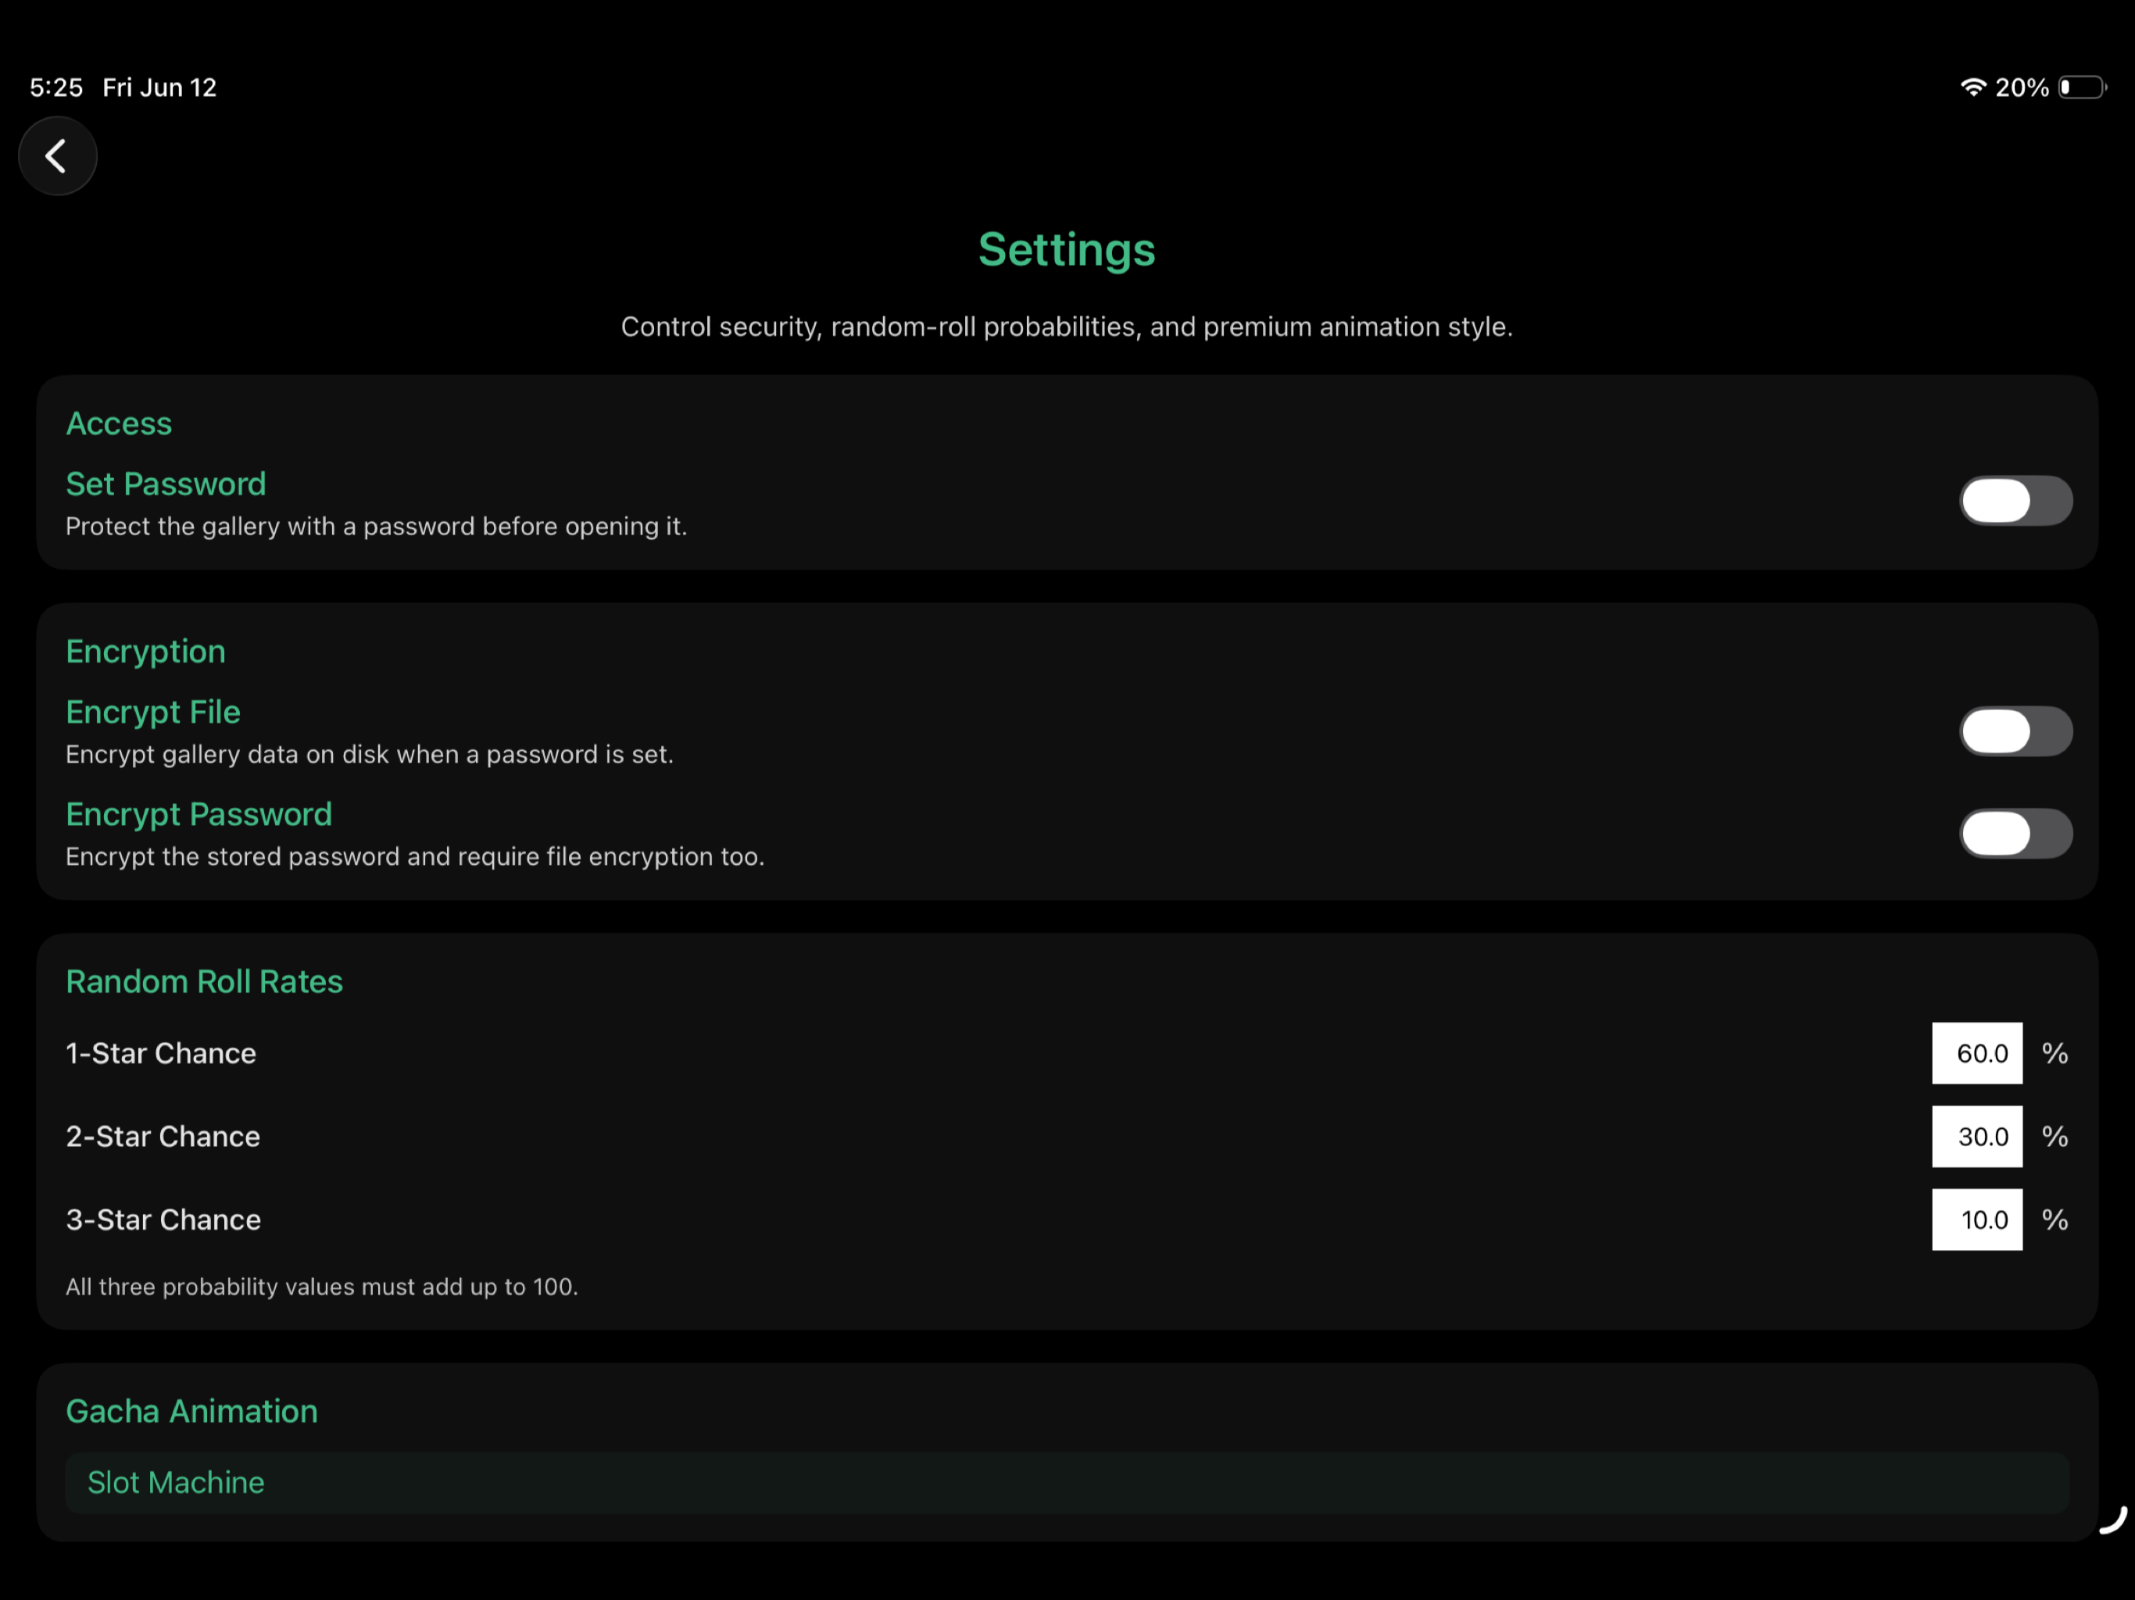The width and height of the screenshot is (2135, 1600).
Task: Edit the 1-Star Chance value field
Action: coord(1976,1053)
